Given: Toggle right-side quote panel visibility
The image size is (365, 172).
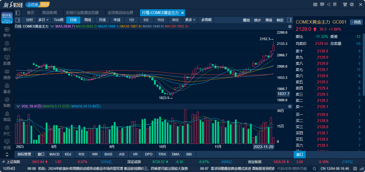Looking at the screenshot, I should [x=289, y=20].
